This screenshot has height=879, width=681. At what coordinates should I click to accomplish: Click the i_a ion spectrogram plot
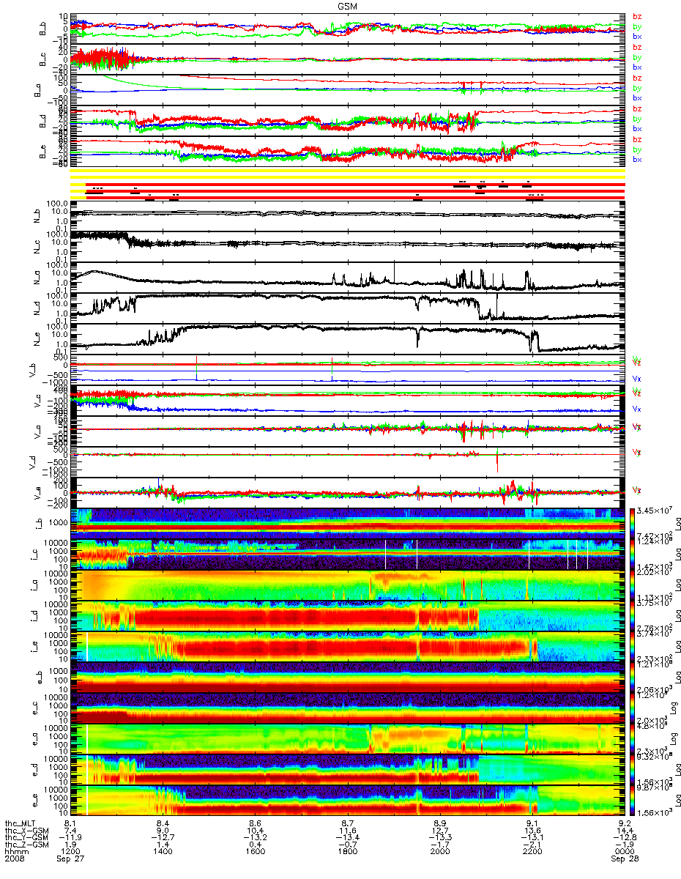(x=348, y=585)
